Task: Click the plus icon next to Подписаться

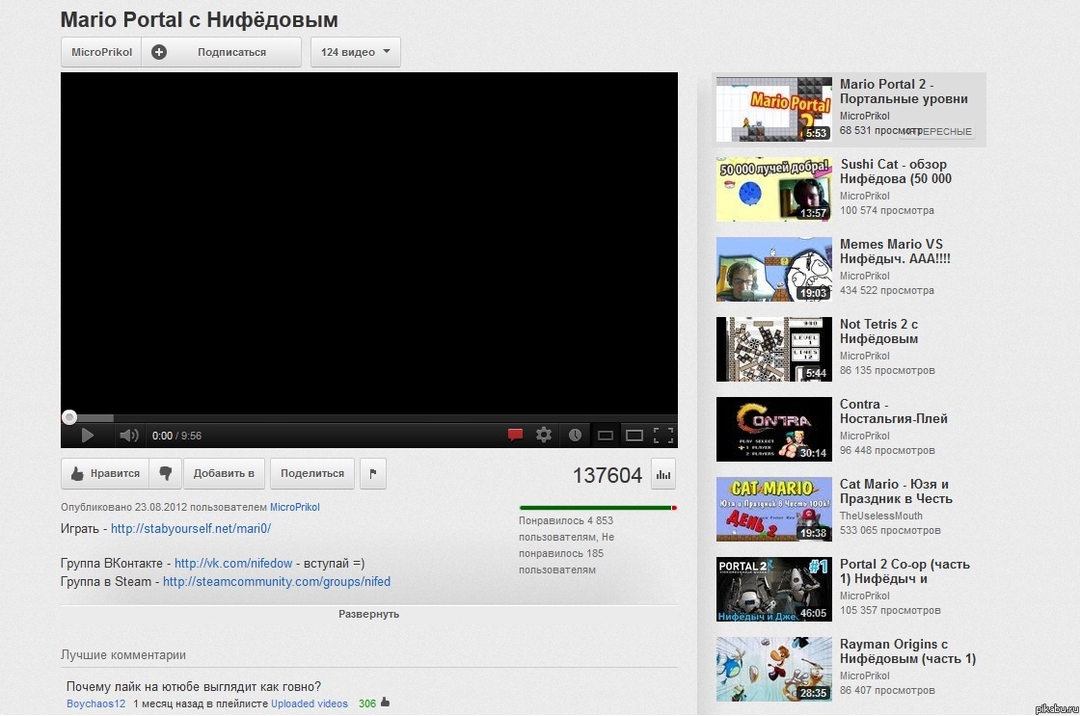Action: (159, 52)
